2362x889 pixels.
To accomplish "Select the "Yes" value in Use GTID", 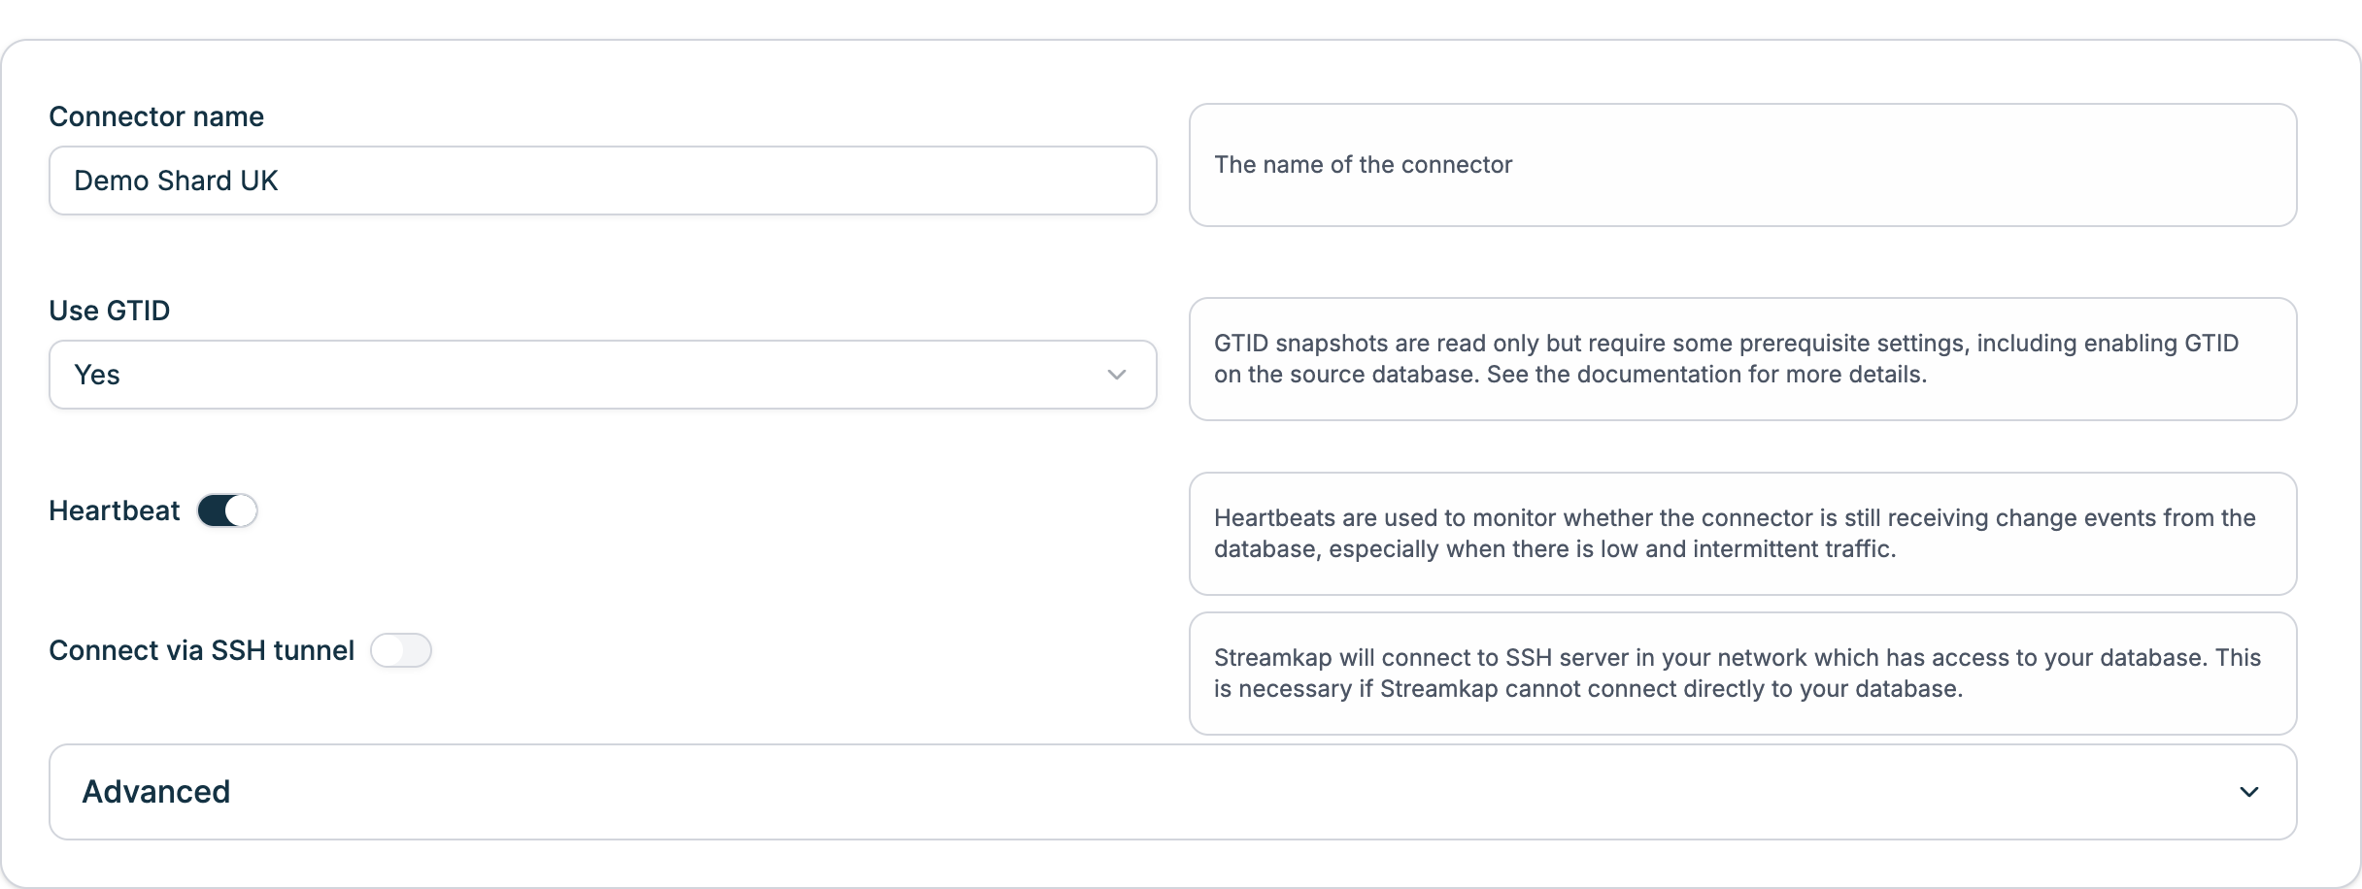I will coord(97,375).
